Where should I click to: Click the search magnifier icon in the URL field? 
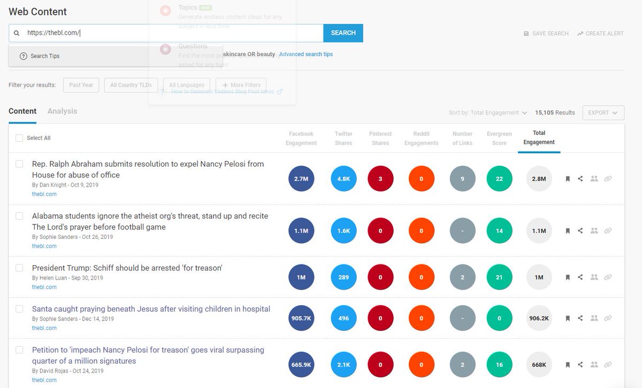(x=17, y=33)
